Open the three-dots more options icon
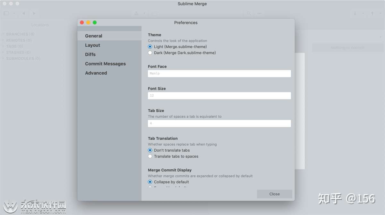Screen dimensions: 385x215 [x=259, y=13]
